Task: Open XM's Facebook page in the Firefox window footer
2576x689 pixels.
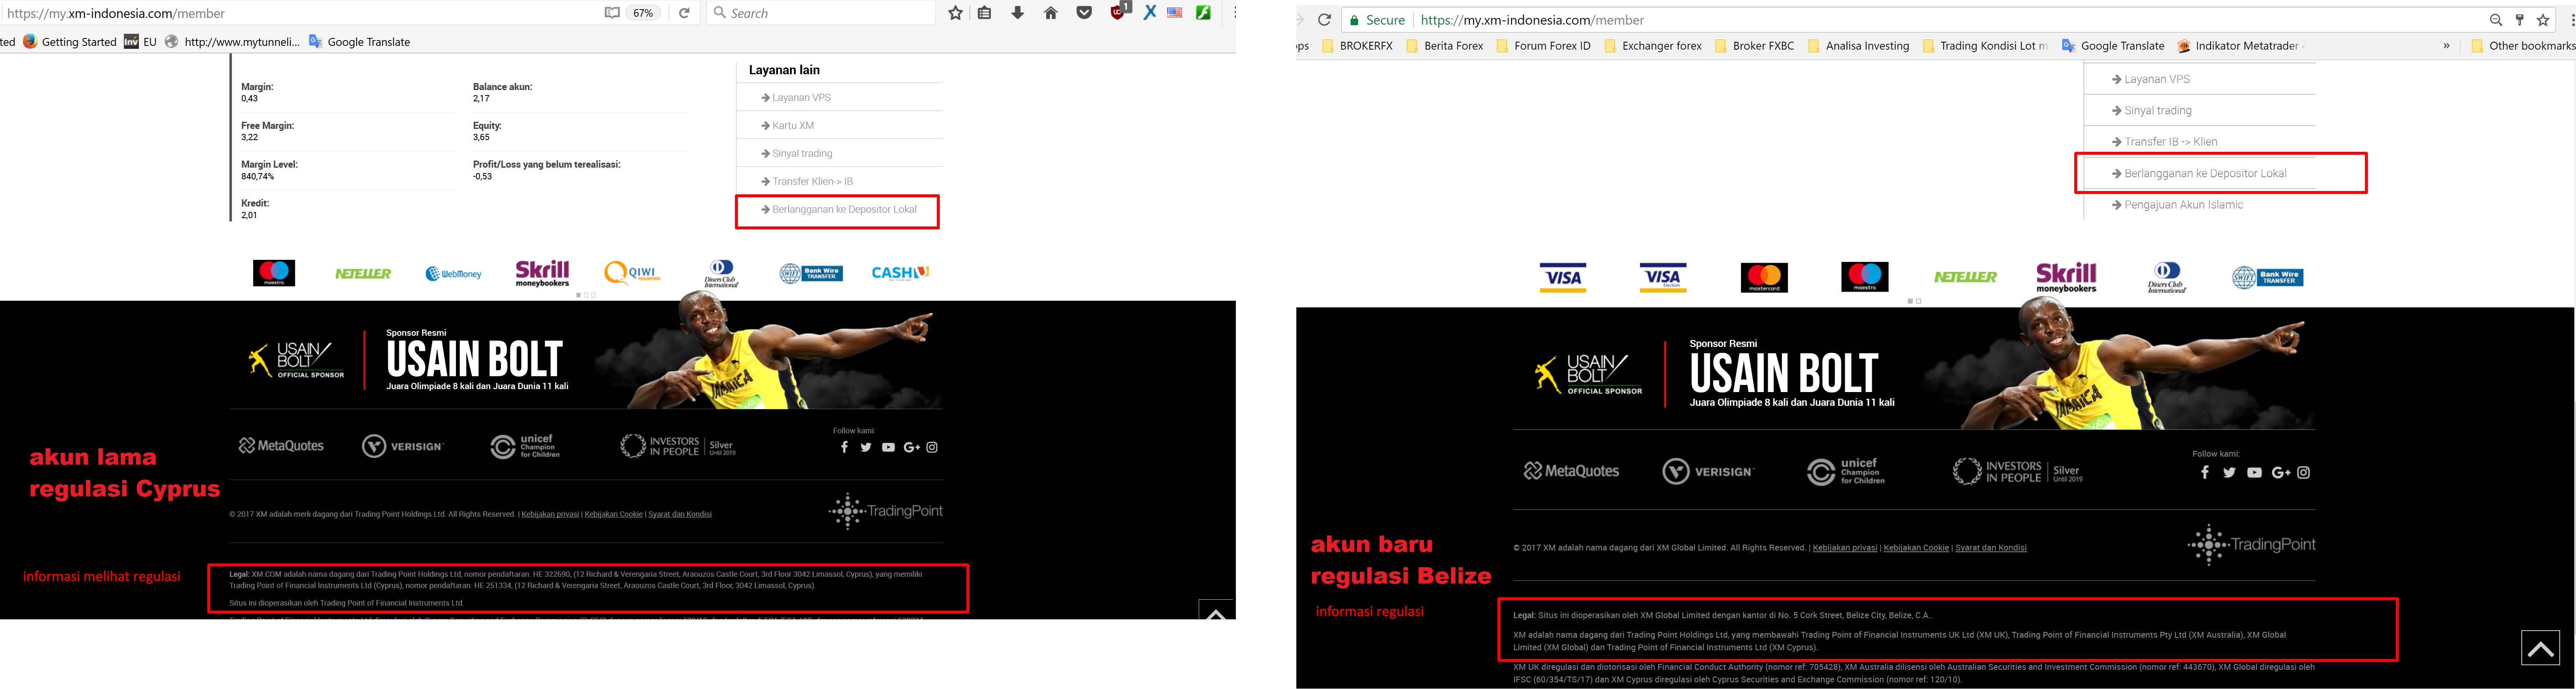Action: [844, 447]
